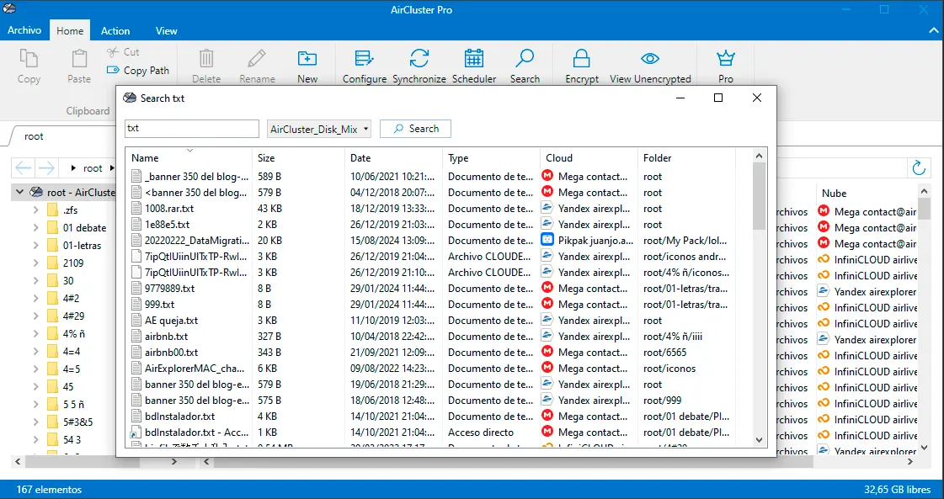Select the root tab
Viewport: 944px width, 499px height.
click(x=34, y=136)
